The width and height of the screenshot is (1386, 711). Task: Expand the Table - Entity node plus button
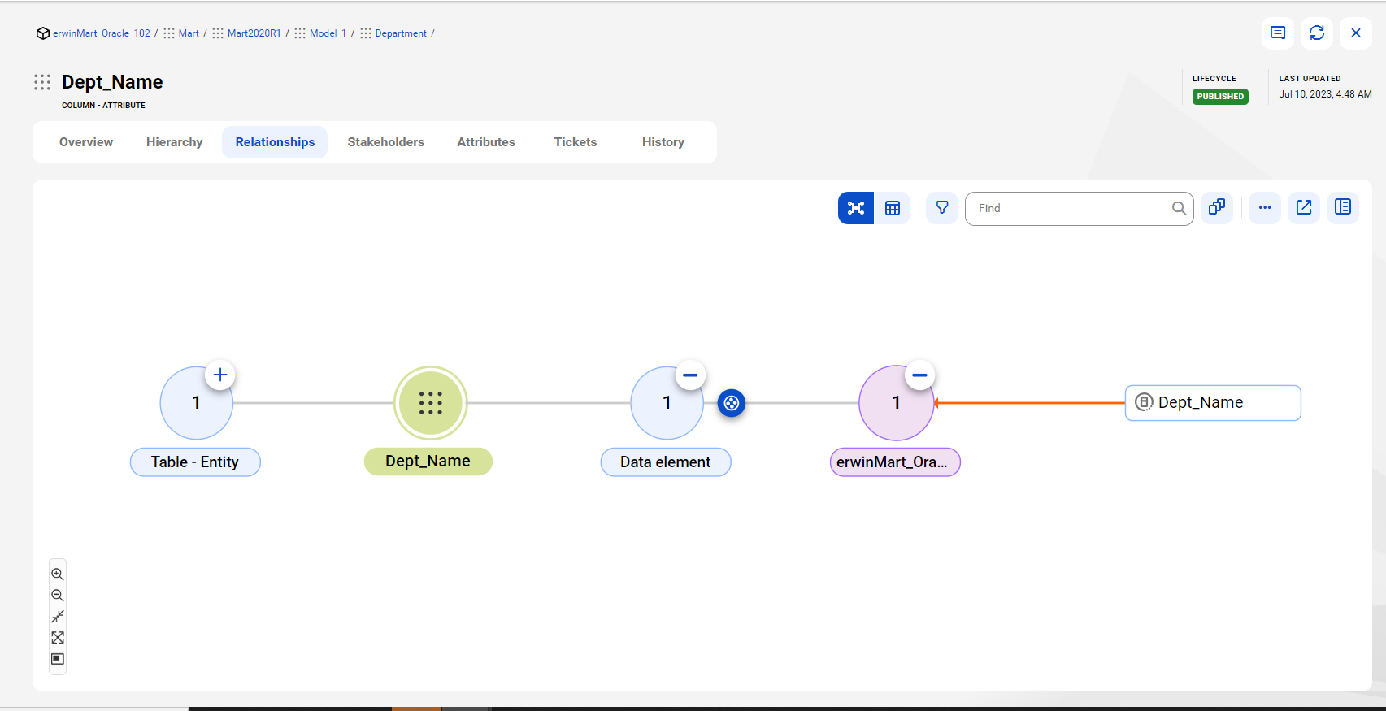220,375
